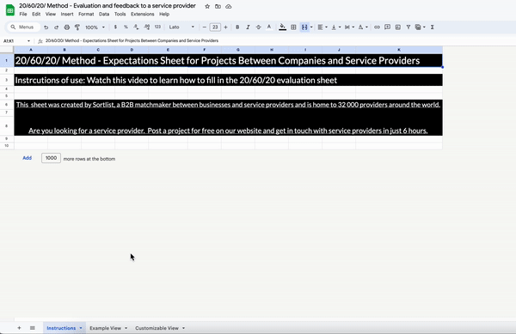
Task: Toggle italic formatting
Action: (x=248, y=27)
